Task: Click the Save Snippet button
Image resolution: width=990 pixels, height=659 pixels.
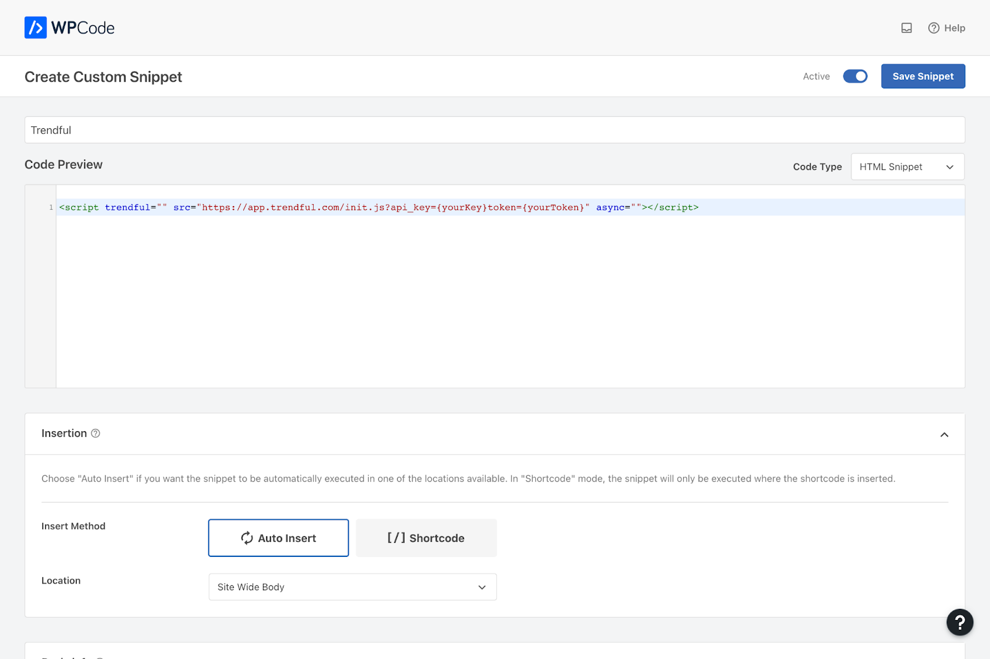Action: click(923, 76)
